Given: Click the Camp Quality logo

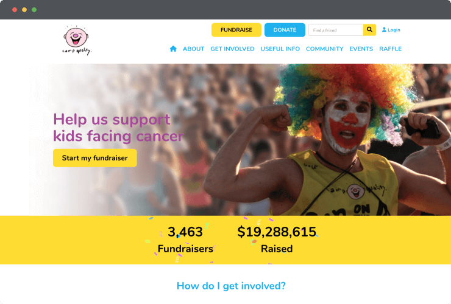Looking at the screenshot, I should click(x=76, y=40).
